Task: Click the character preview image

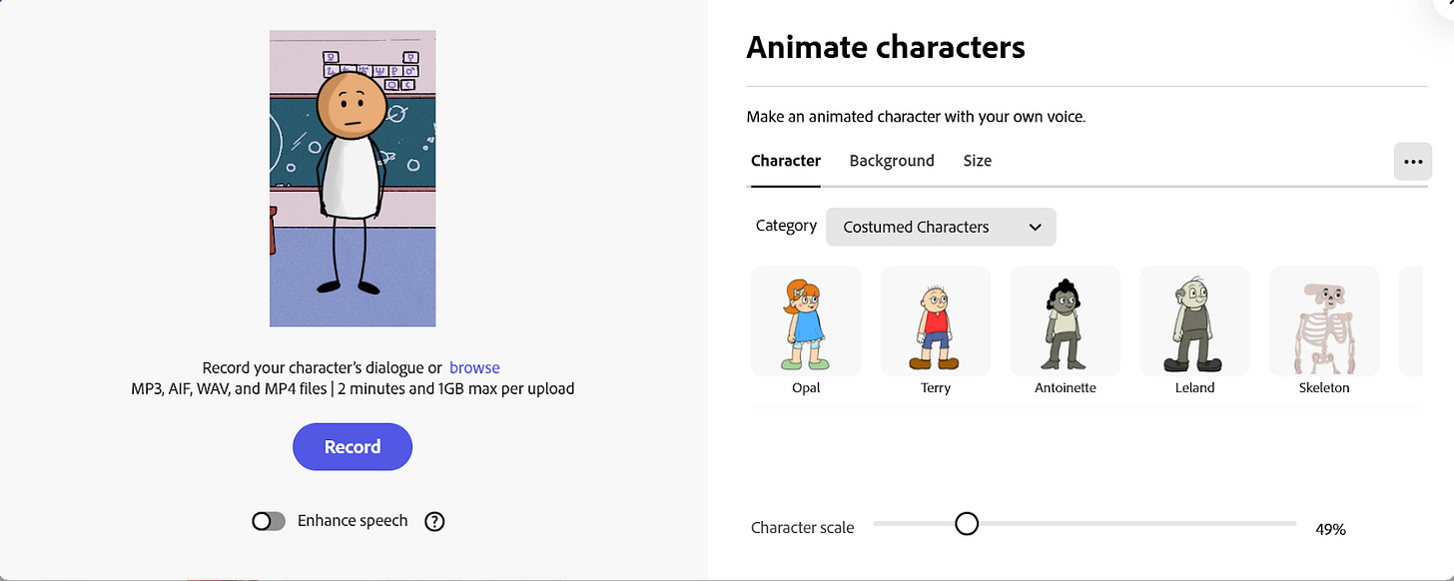Action: pos(353,178)
